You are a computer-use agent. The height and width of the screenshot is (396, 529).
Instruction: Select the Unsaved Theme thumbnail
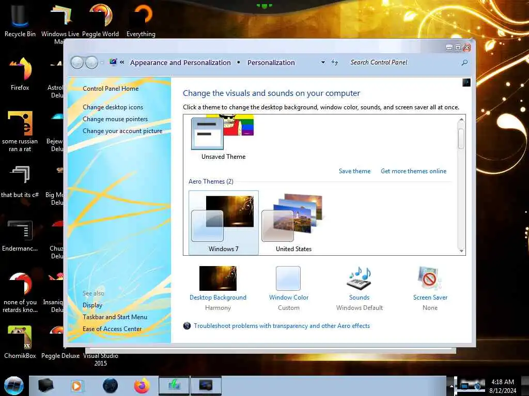(223, 138)
